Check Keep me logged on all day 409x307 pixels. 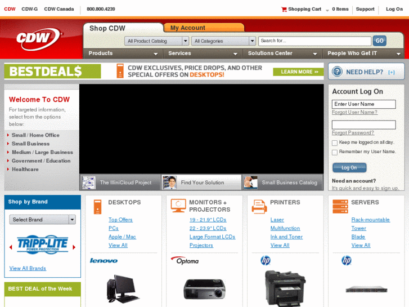click(x=335, y=143)
